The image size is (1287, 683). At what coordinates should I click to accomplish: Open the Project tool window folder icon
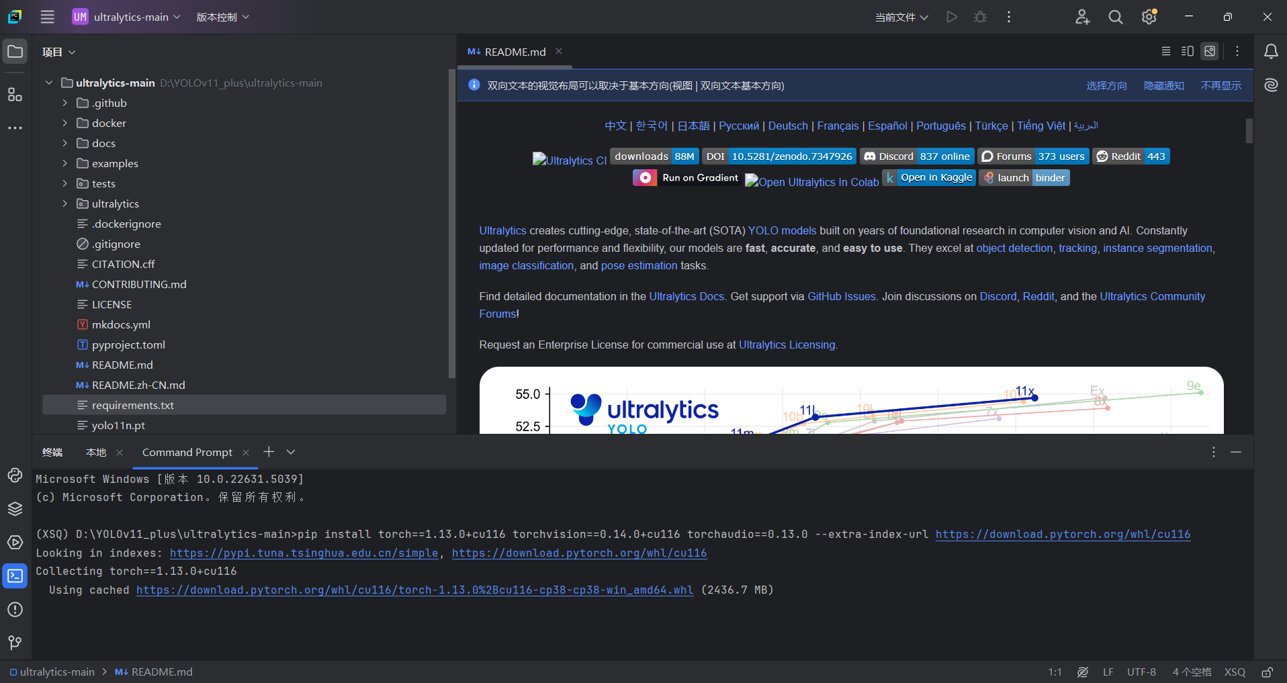coord(15,52)
